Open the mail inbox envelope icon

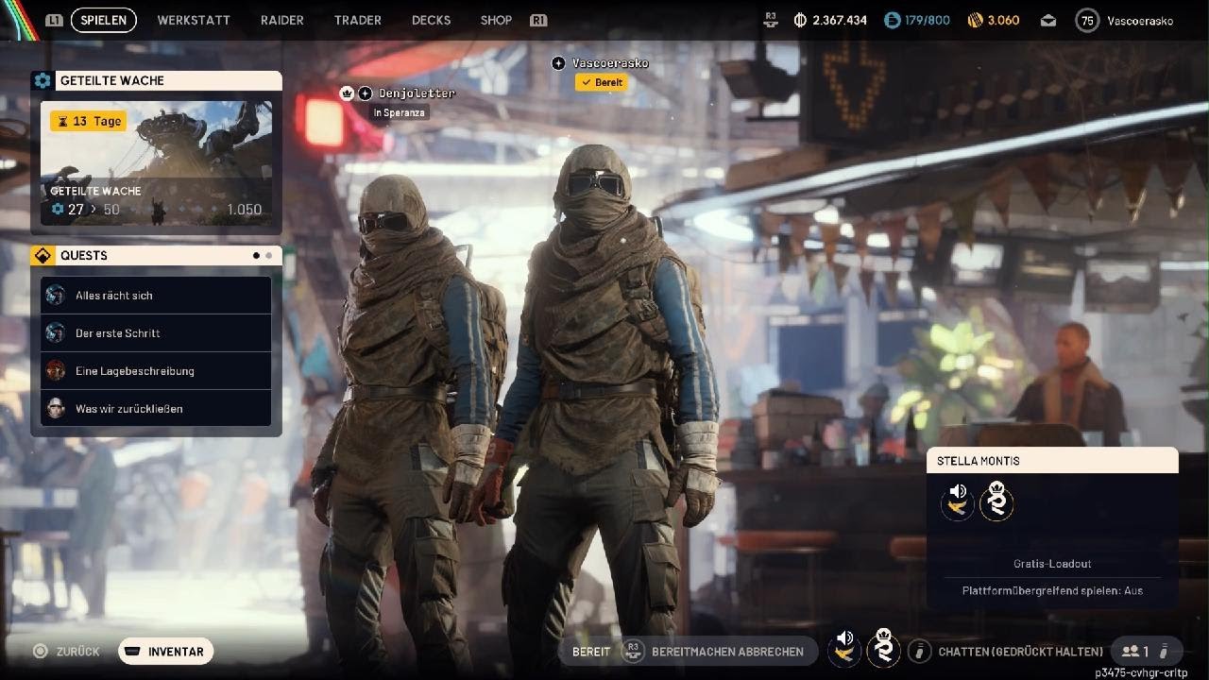tap(1048, 20)
